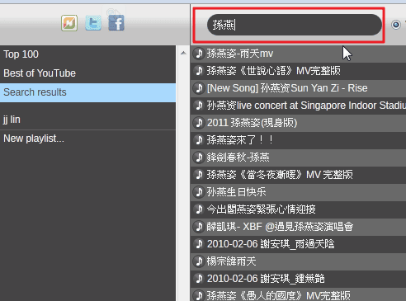Viewport: 406px width, 301px height.
Task: Click note icon next to 2011 孫燕姿(現身版)
Action: 199,123
